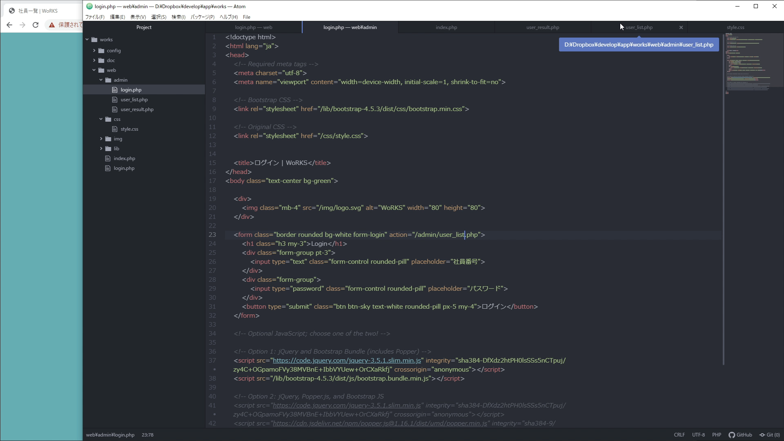Click the editor vertical scrollbar
Screen dimensions: 784x441
[x=723, y=200]
